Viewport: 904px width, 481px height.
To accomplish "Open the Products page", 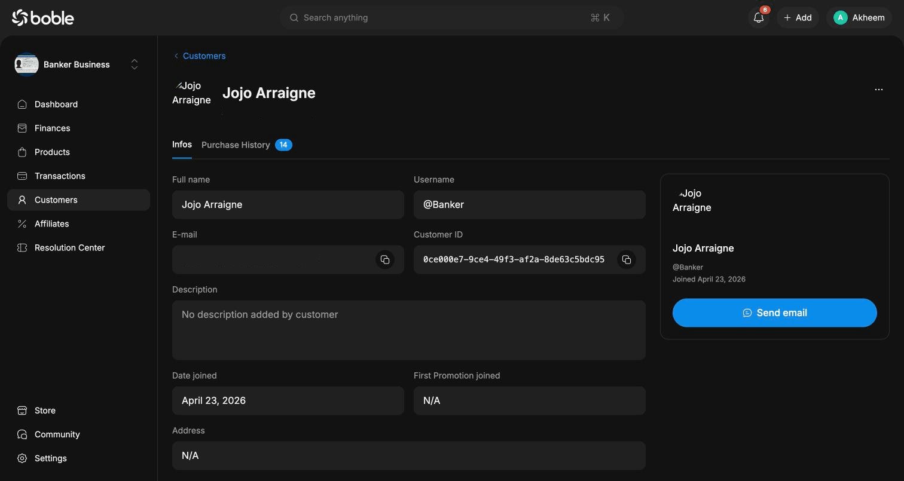I will [x=78, y=152].
